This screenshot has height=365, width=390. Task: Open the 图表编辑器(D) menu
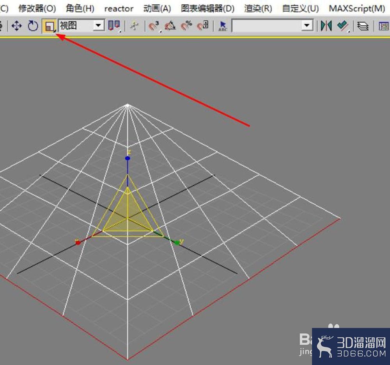click(208, 9)
